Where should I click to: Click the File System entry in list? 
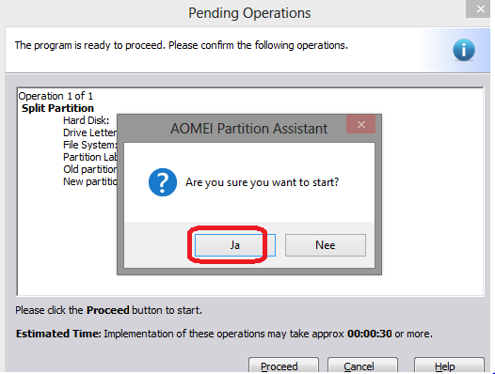[x=90, y=145]
